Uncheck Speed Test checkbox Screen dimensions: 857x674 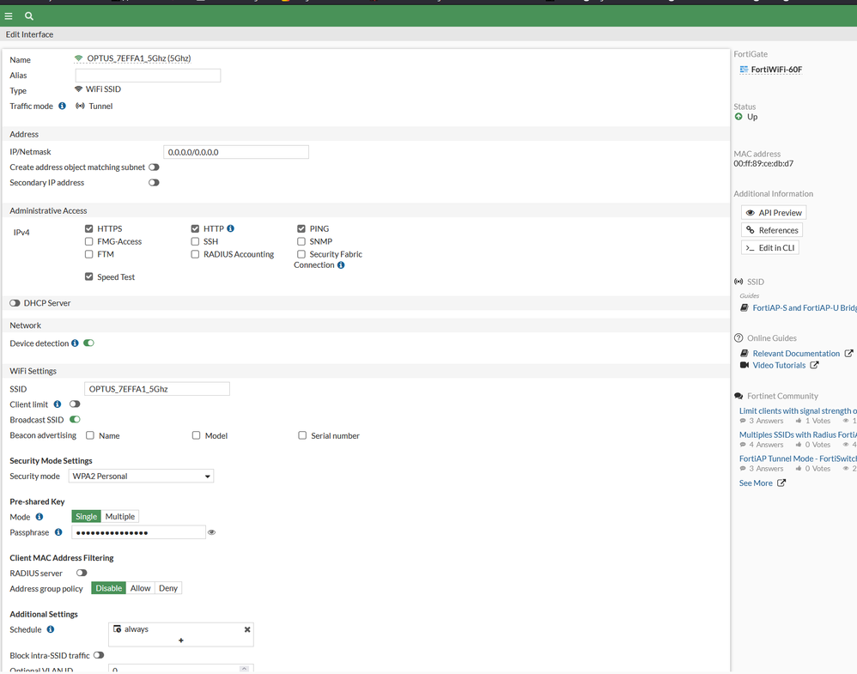89,276
